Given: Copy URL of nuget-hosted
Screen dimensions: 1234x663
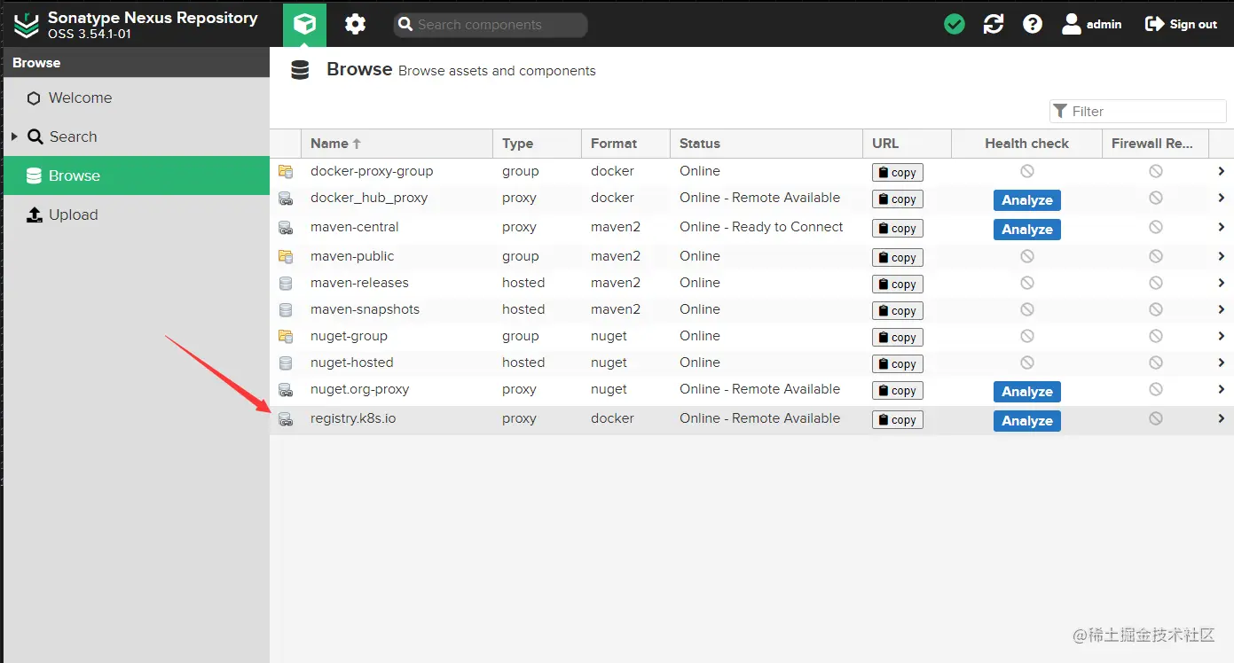Looking at the screenshot, I should coord(898,364).
